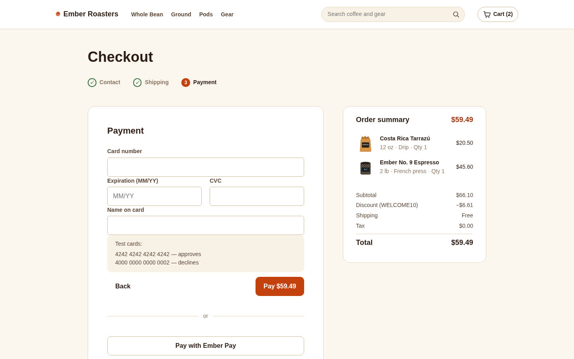The height and width of the screenshot is (359, 574).
Task: Focus the Card number field
Action: point(206,167)
